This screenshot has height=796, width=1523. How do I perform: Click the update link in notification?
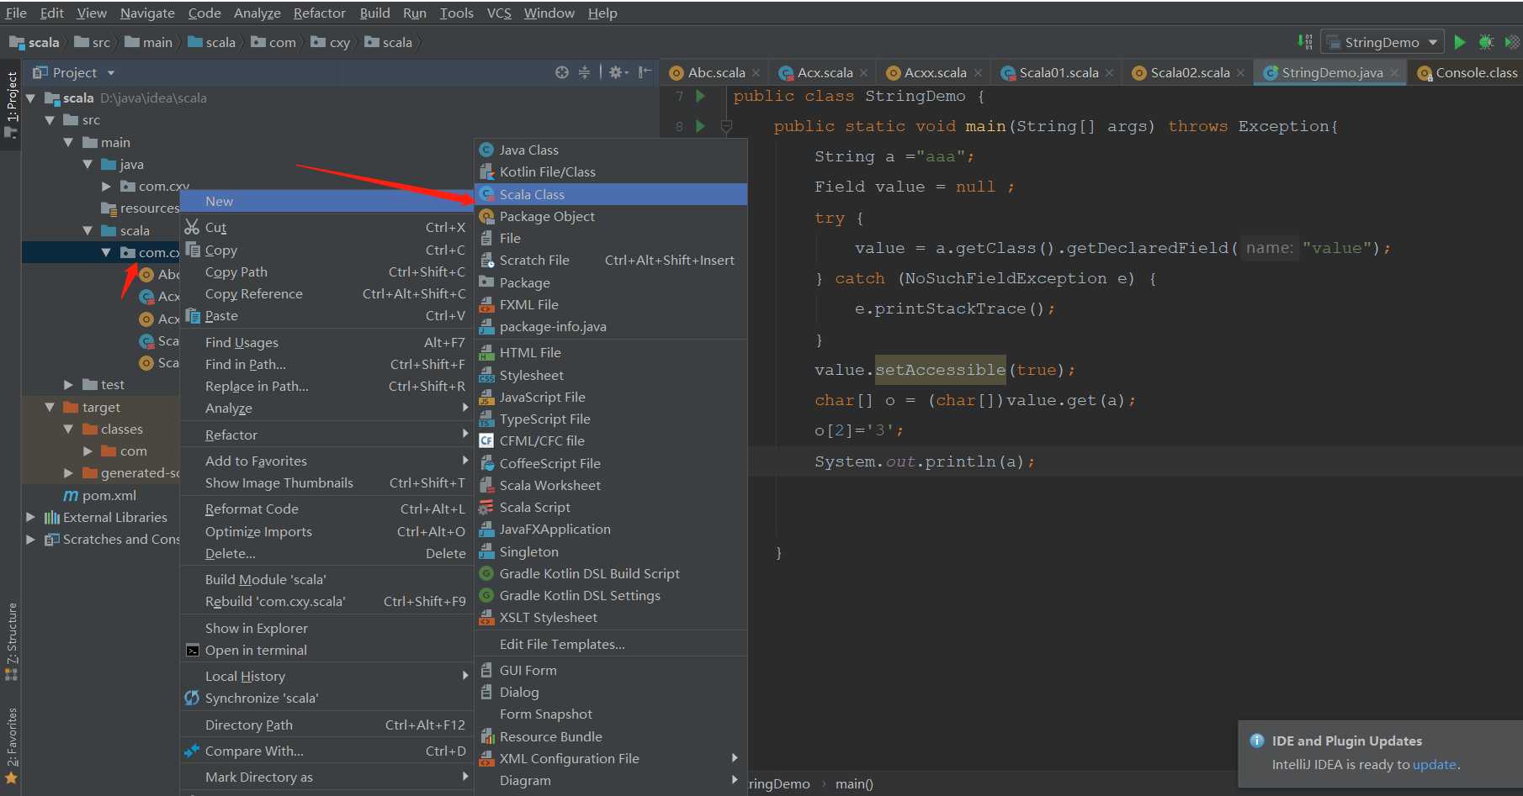[x=1434, y=764]
